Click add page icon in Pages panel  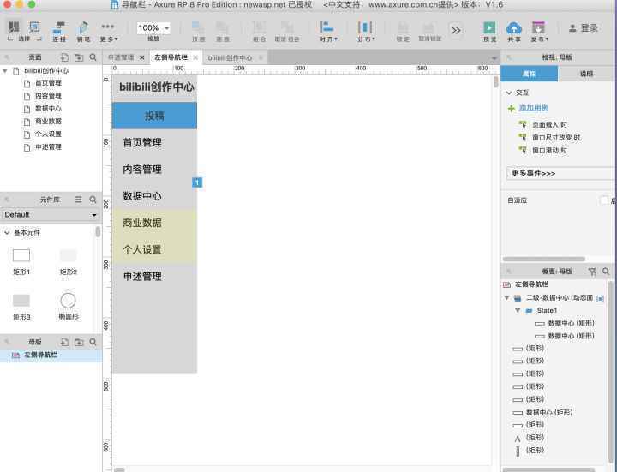64,57
